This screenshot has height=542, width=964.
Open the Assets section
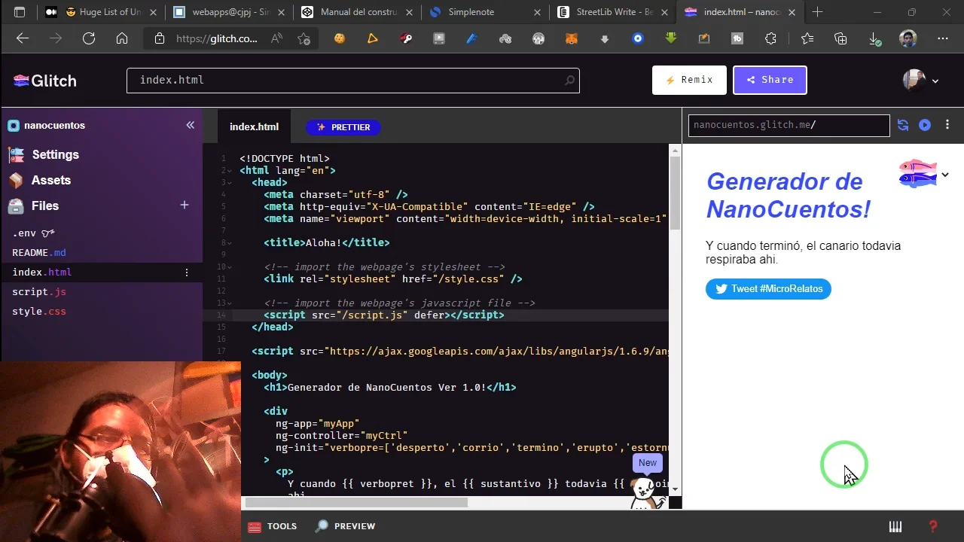click(x=39, y=180)
